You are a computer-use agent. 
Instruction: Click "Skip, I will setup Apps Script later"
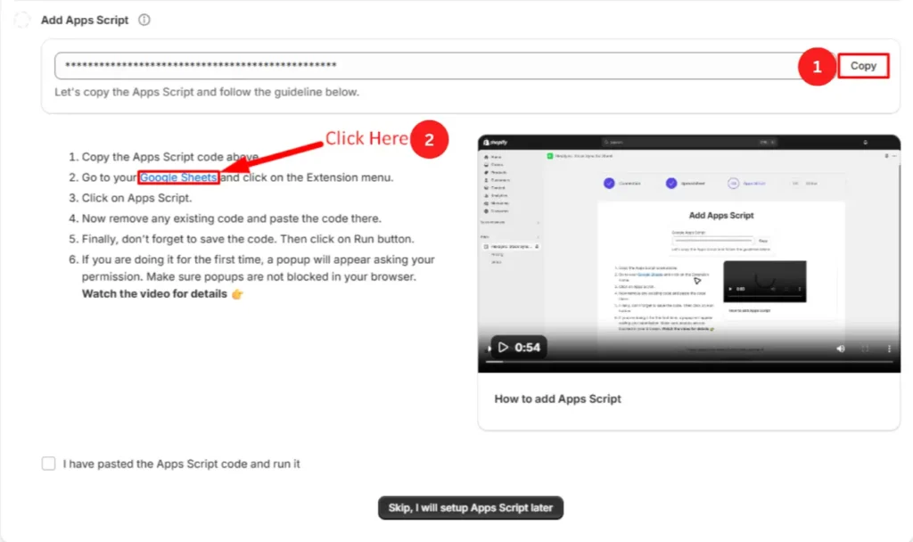click(471, 508)
